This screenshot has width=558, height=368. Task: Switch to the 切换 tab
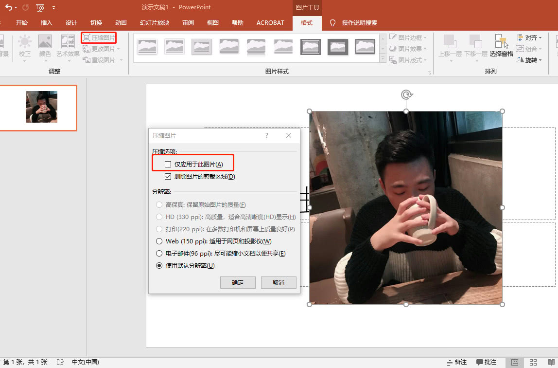click(96, 23)
